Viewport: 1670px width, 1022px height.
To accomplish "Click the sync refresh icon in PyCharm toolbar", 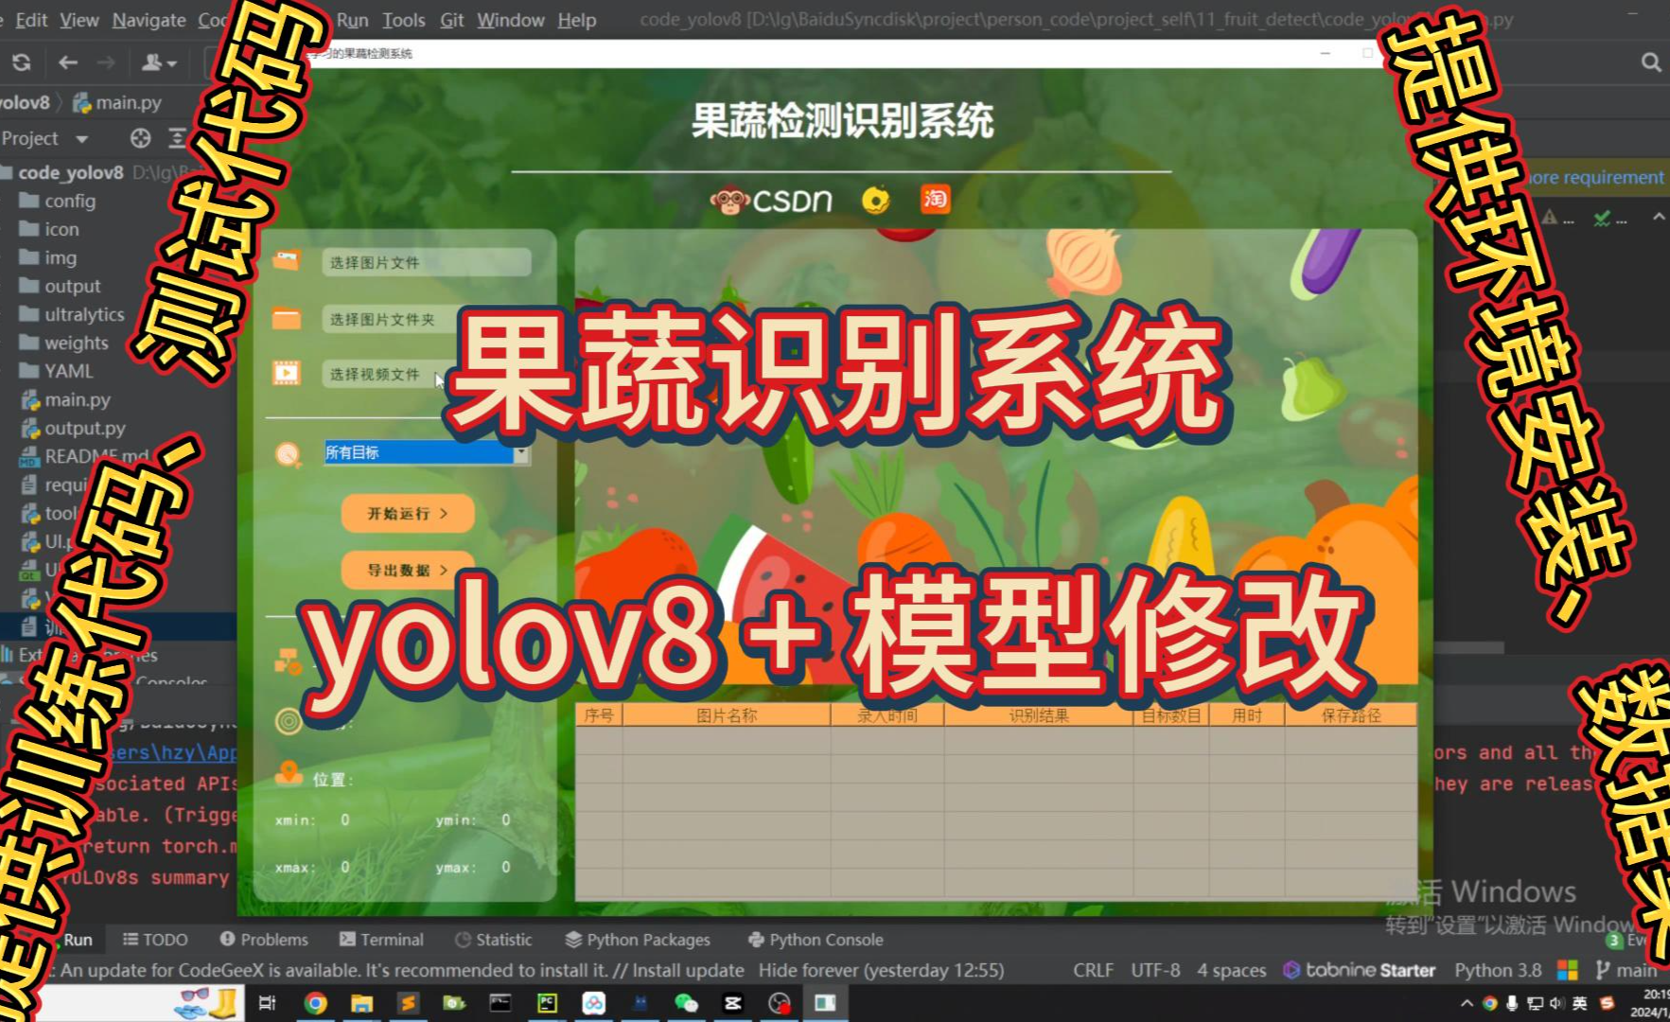I will click(x=21, y=63).
